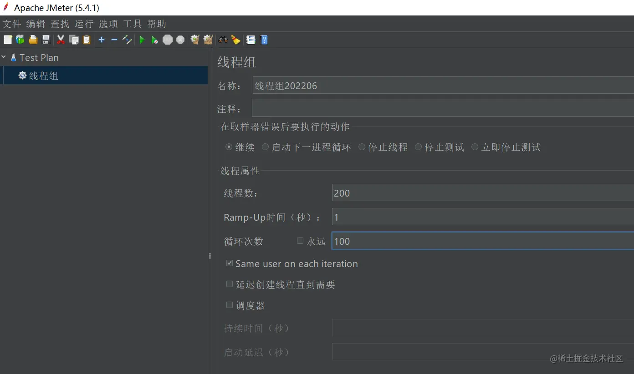This screenshot has height=374, width=634.
Task: Start test with no pauses icon
Action: pos(155,40)
